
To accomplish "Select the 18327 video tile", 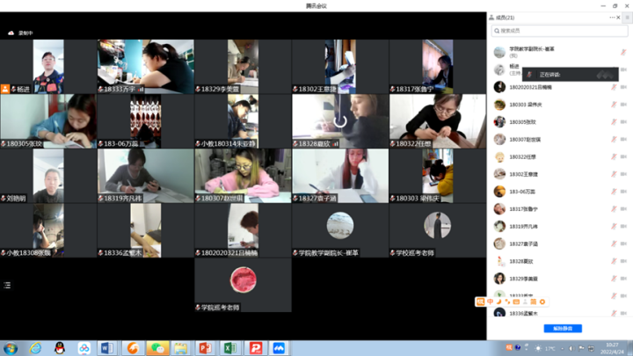I will [x=340, y=176].
